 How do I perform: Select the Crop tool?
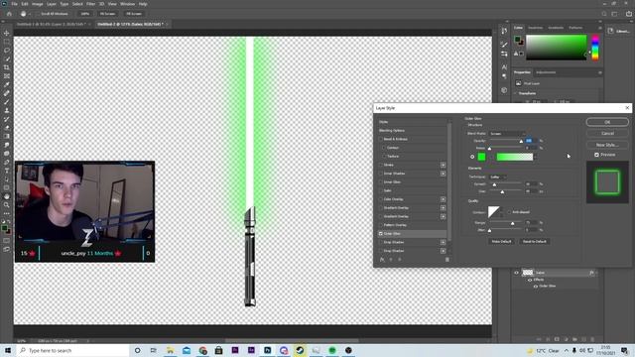[x=7, y=67]
